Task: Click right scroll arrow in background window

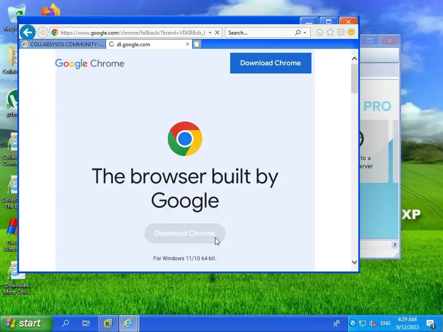Action: click(395, 245)
